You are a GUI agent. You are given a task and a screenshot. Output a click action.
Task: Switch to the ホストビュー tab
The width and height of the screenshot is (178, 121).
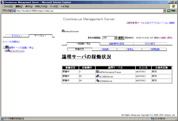pos(17,35)
